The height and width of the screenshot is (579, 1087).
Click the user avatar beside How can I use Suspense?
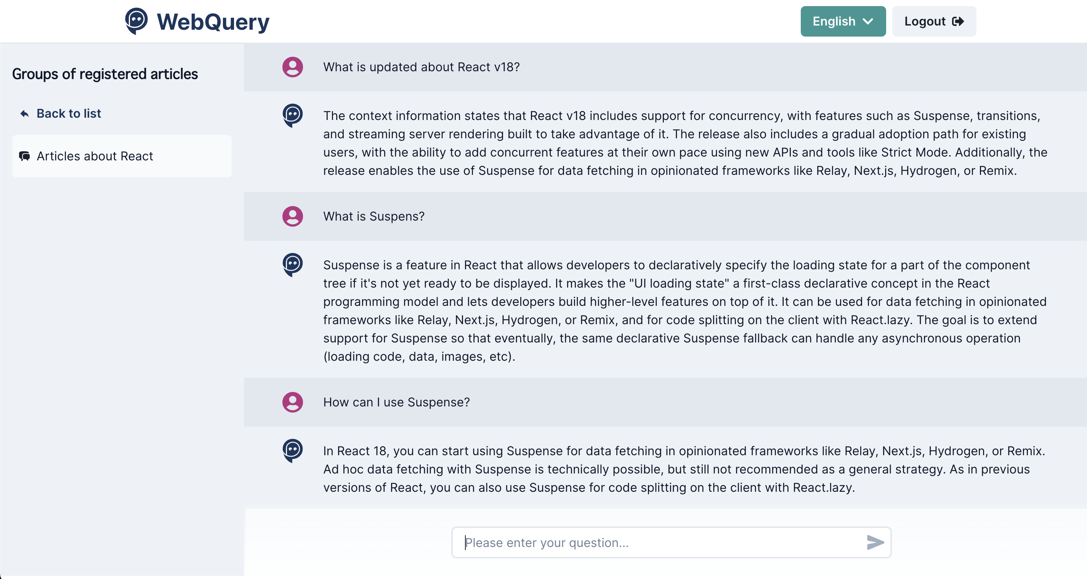292,402
